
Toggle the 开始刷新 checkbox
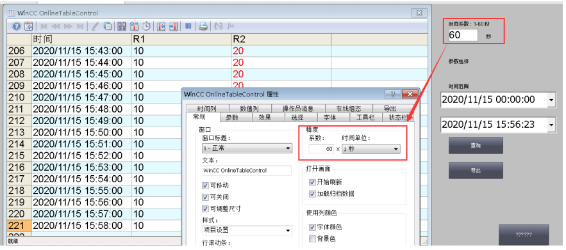coord(313,182)
